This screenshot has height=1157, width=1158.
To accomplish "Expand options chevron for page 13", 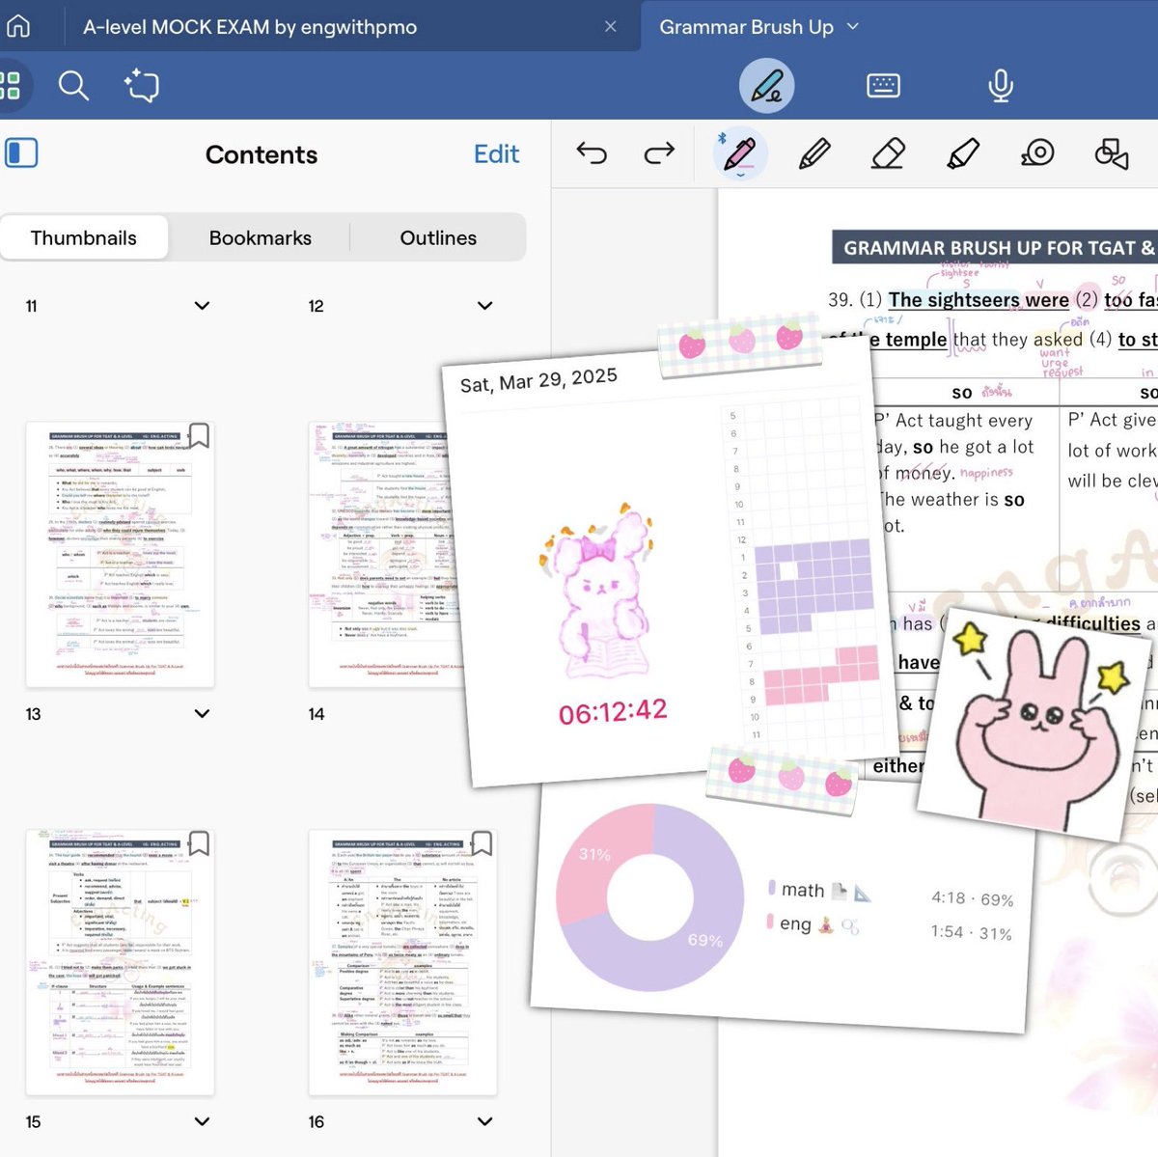I will [x=202, y=714].
